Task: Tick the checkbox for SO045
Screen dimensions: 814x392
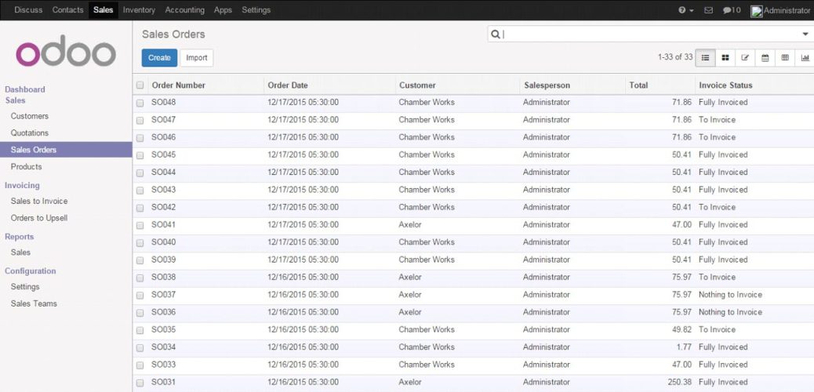Action: point(140,155)
